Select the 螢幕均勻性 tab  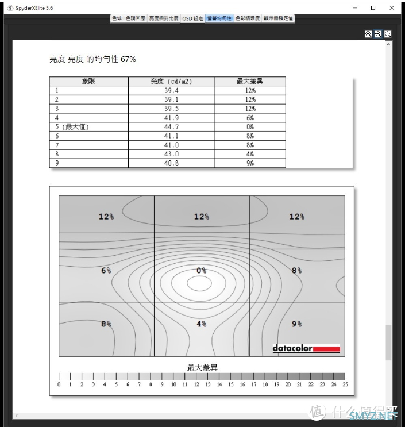219,18
